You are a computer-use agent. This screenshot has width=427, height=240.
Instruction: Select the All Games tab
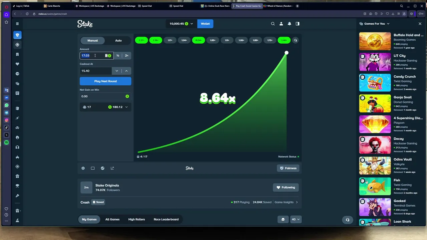point(112,219)
